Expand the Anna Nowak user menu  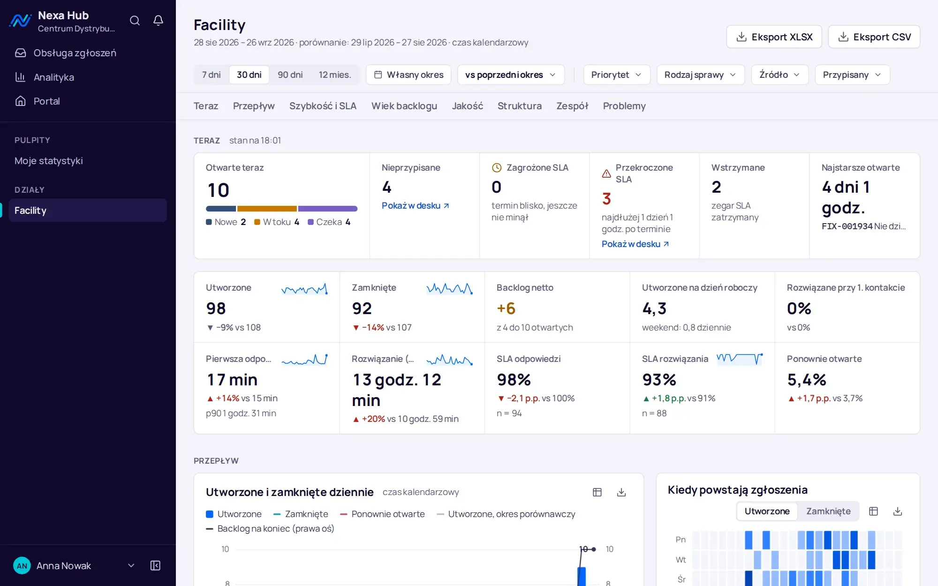point(131,565)
